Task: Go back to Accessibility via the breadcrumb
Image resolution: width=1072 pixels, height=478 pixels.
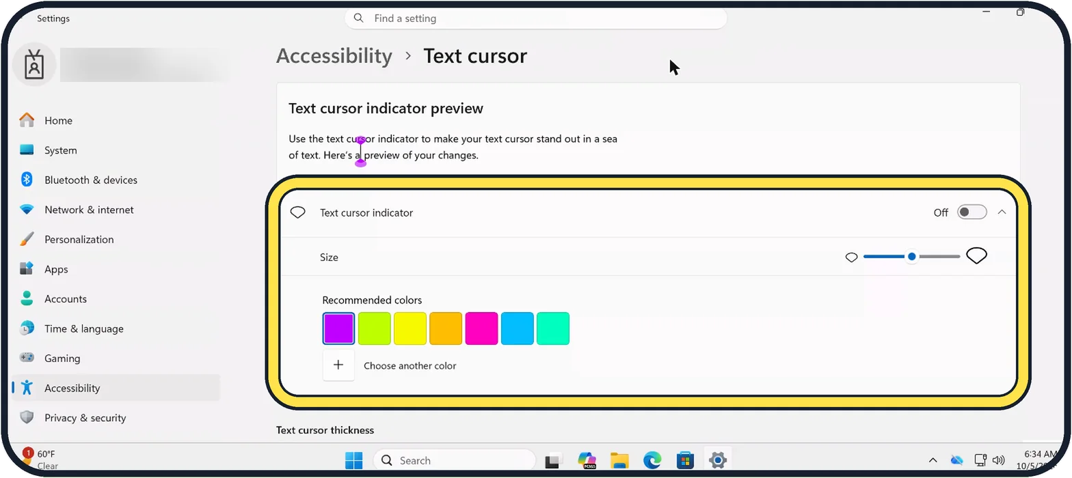Action: [334, 56]
